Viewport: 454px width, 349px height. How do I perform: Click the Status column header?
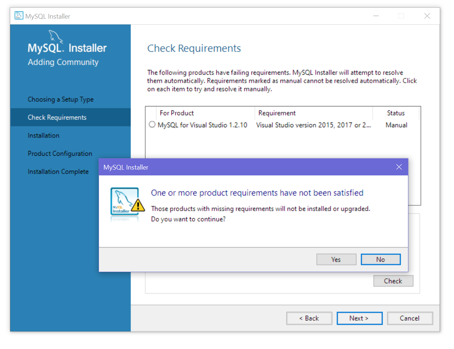pos(396,113)
